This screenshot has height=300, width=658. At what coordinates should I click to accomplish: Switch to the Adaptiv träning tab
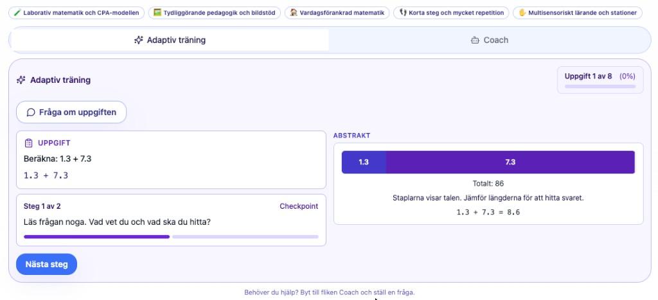click(169, 40)
